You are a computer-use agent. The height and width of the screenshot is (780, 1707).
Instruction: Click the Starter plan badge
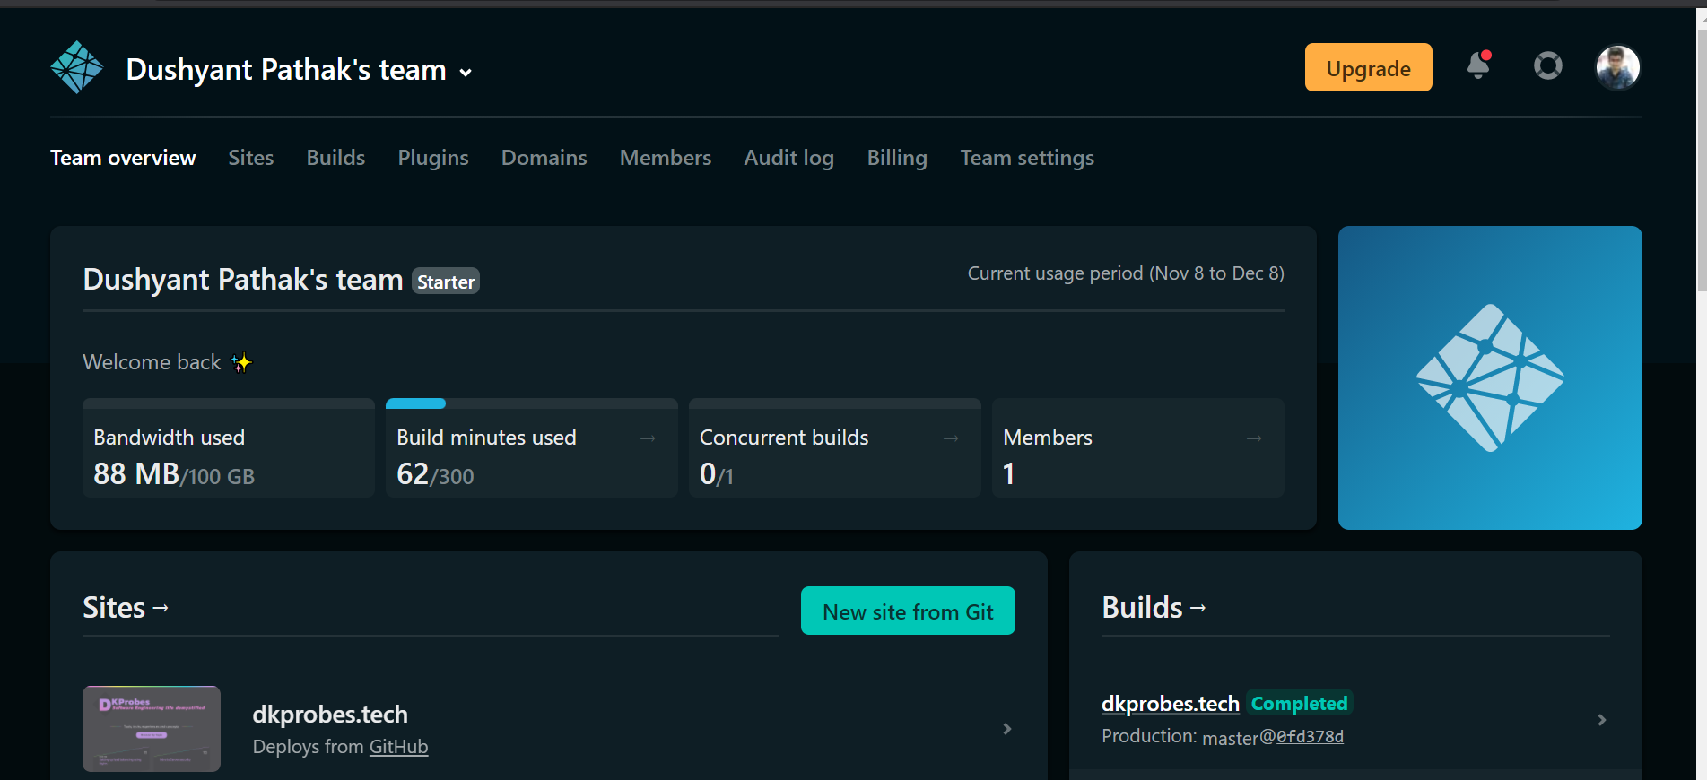click(446, 282)
